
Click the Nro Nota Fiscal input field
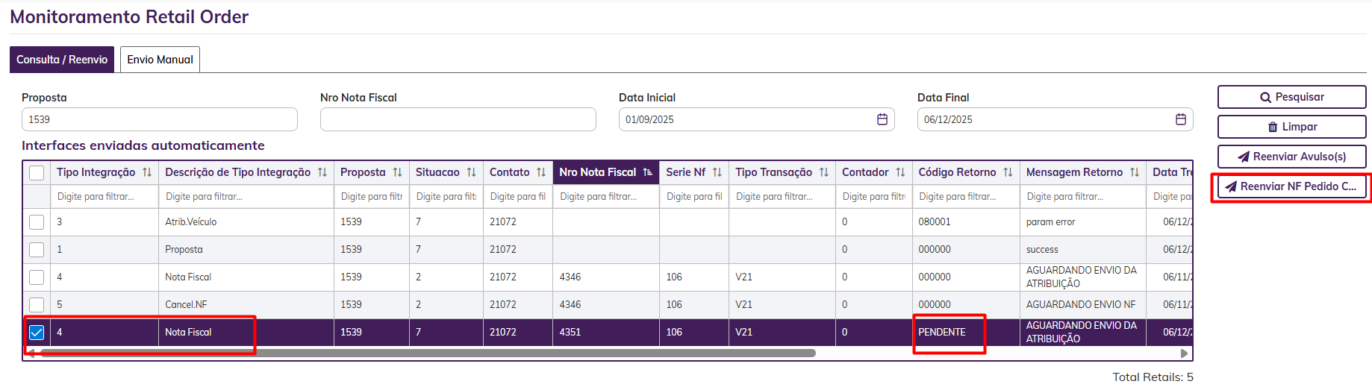[x=458, y=119]
